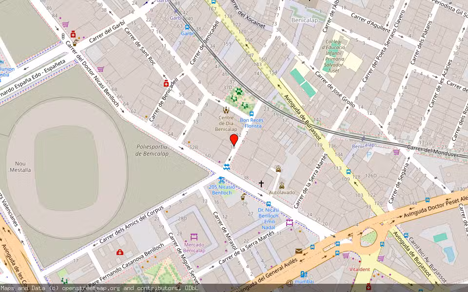Select the Bon Recés - Florista bus stop icon
The image size is (468, 292).
click(252, 114)
